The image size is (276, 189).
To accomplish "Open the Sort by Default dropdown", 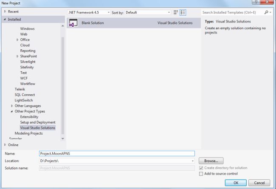I will tap(148, 12).
